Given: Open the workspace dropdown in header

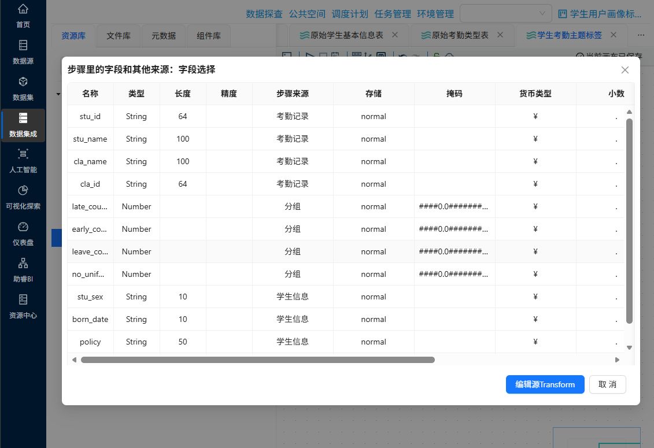Looking at the screenshot, I should 505,14.
